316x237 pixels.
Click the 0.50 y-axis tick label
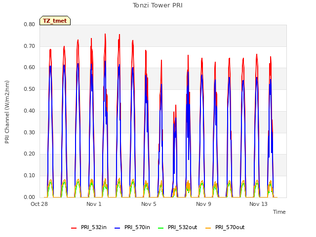click(30, 89)
